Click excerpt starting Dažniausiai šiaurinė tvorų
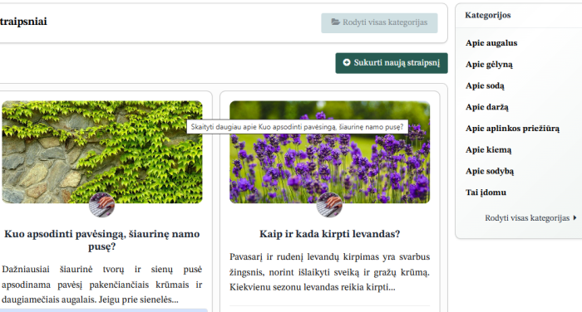This screenshot has height=312, width=582. (102, 285)
